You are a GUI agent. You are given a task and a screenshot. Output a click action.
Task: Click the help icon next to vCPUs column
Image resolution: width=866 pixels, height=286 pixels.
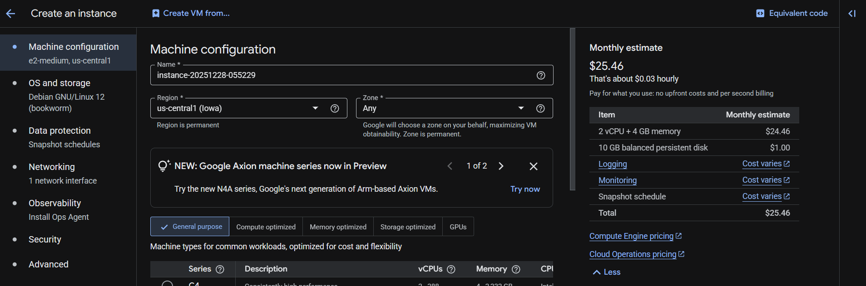point(451,269)
